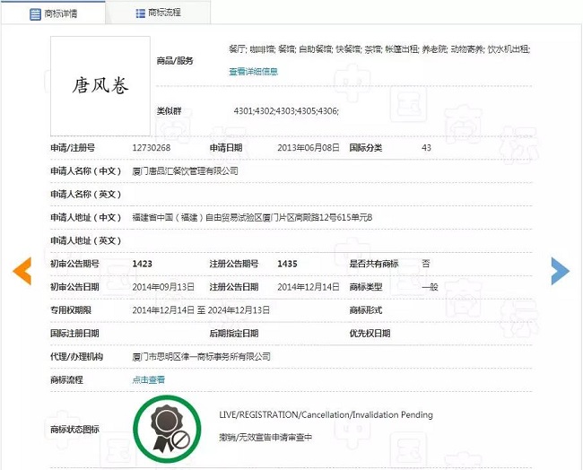Click preliminary announcement issue number 1423
The image size is (583, 470).
click(x=142, y=264)
